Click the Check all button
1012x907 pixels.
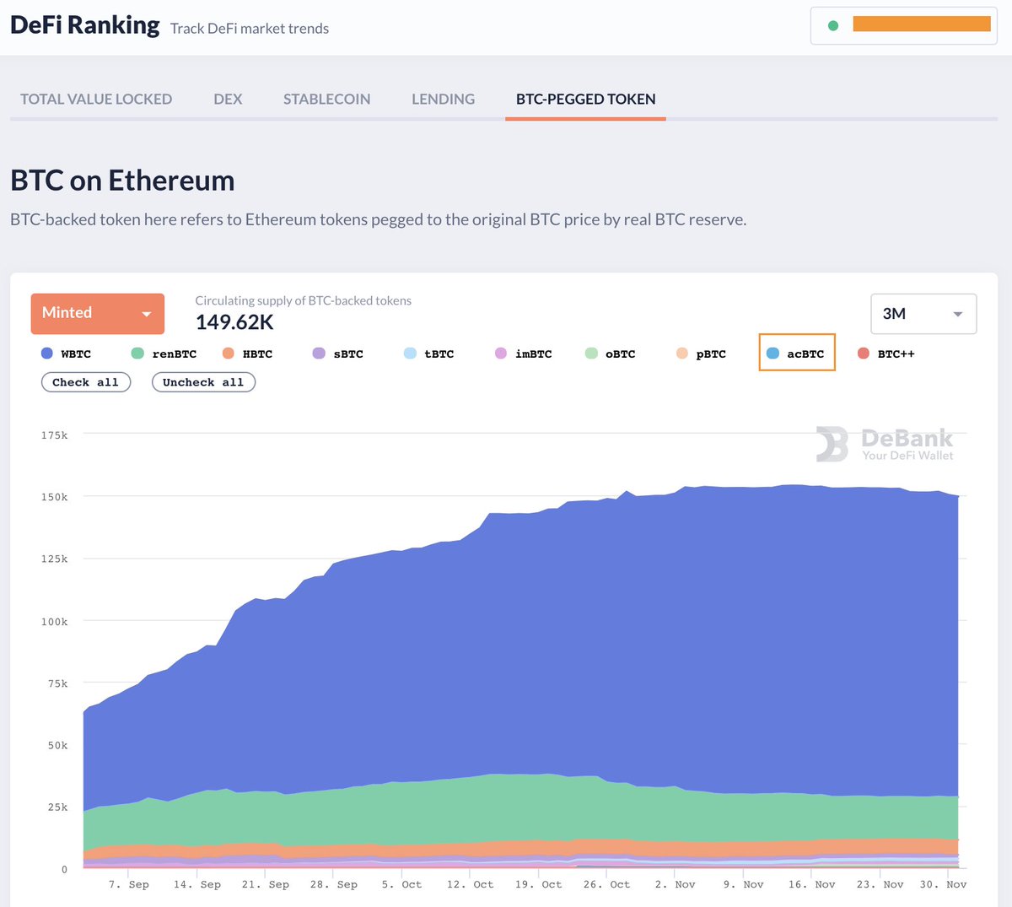coord(86,382)
